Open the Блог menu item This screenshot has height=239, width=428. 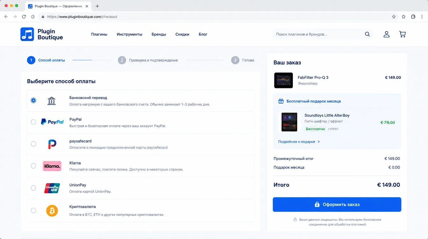(203, 34)
